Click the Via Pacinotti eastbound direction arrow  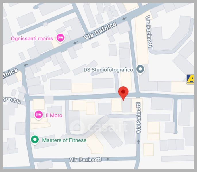tap(107, 159)
